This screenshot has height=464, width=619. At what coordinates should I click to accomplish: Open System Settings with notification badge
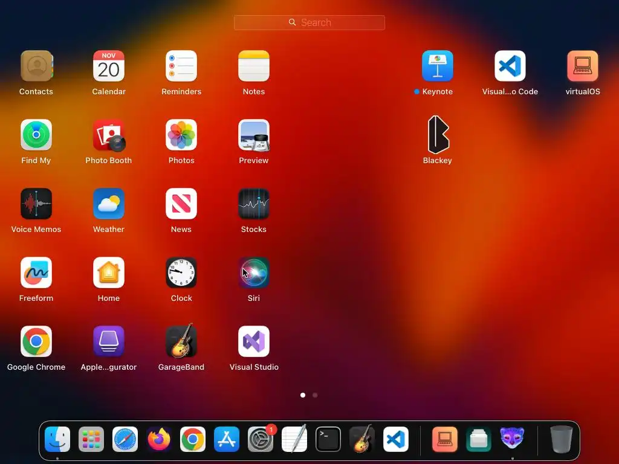pos(261,439)
